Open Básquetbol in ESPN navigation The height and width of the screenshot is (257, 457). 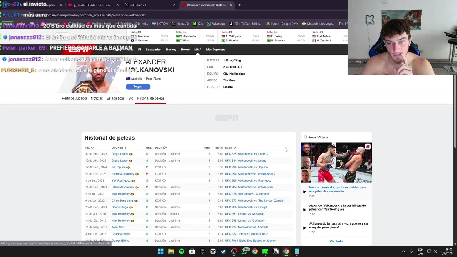click(154, 49)
